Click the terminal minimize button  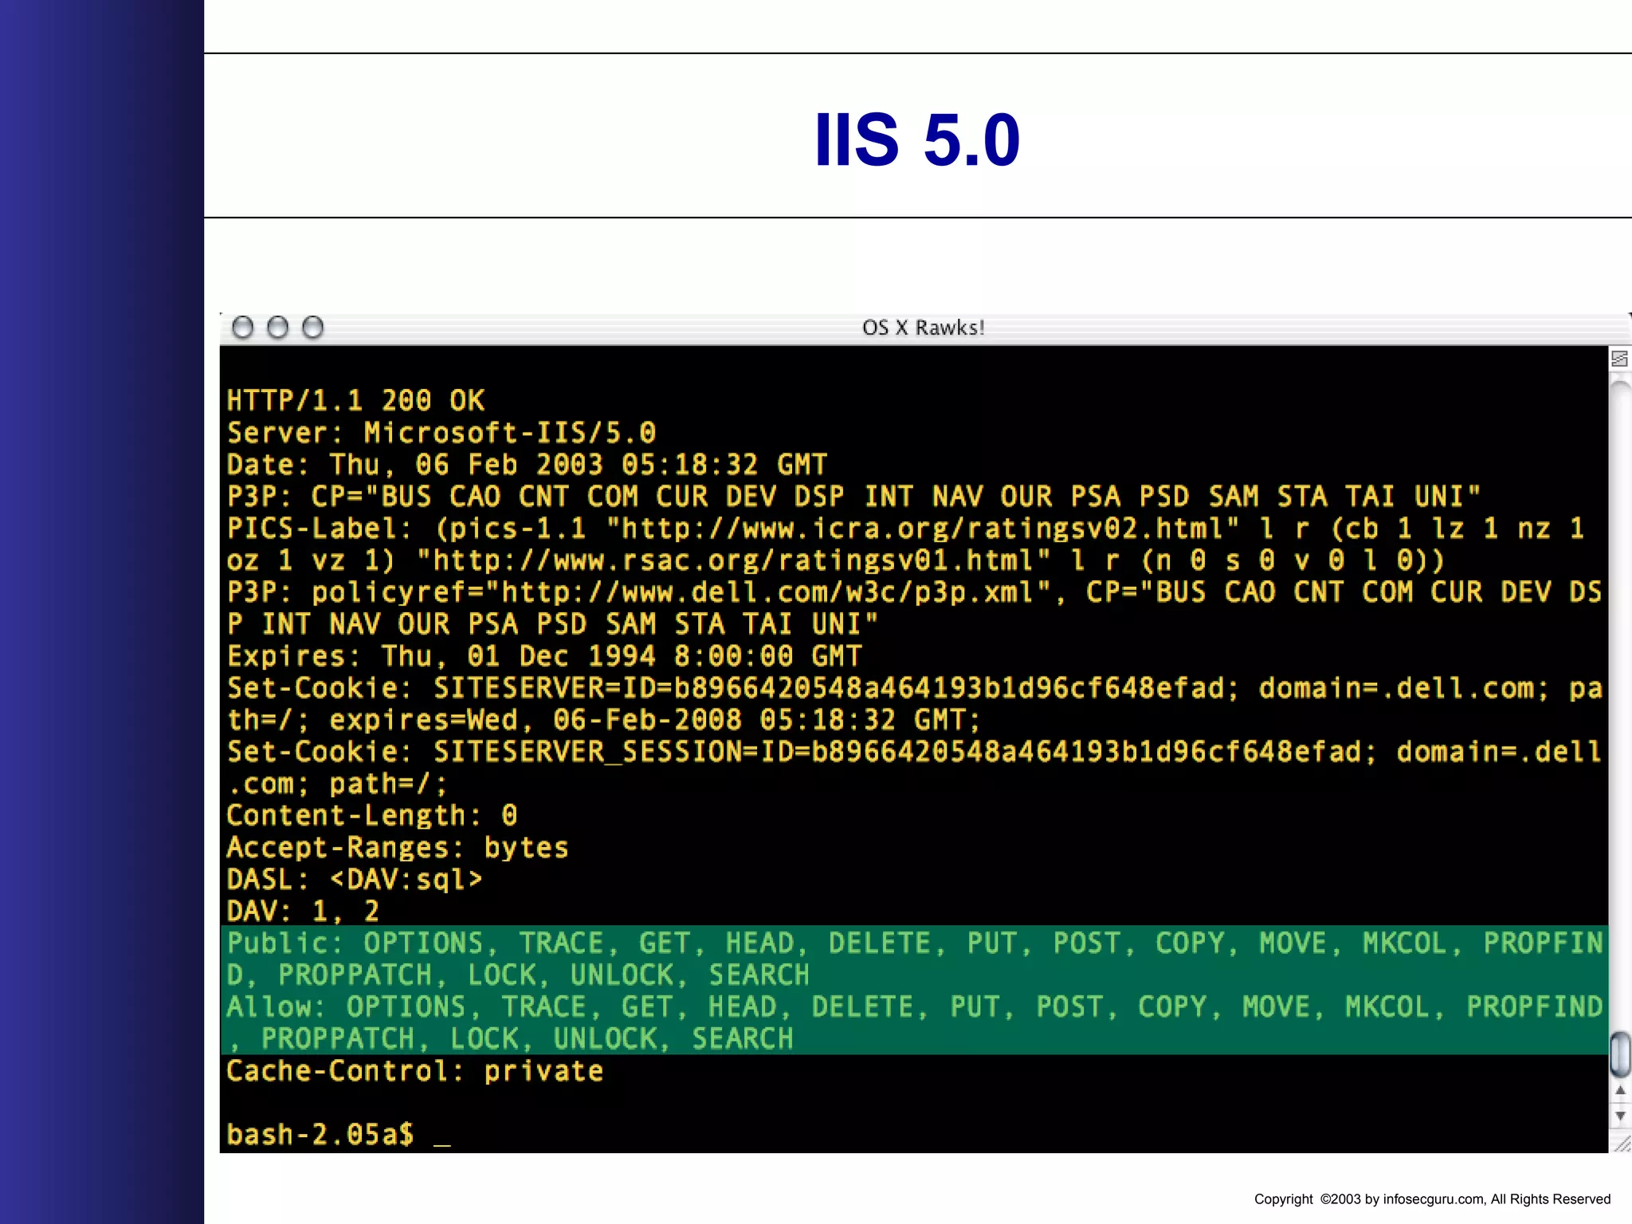(x=277, y=328)
